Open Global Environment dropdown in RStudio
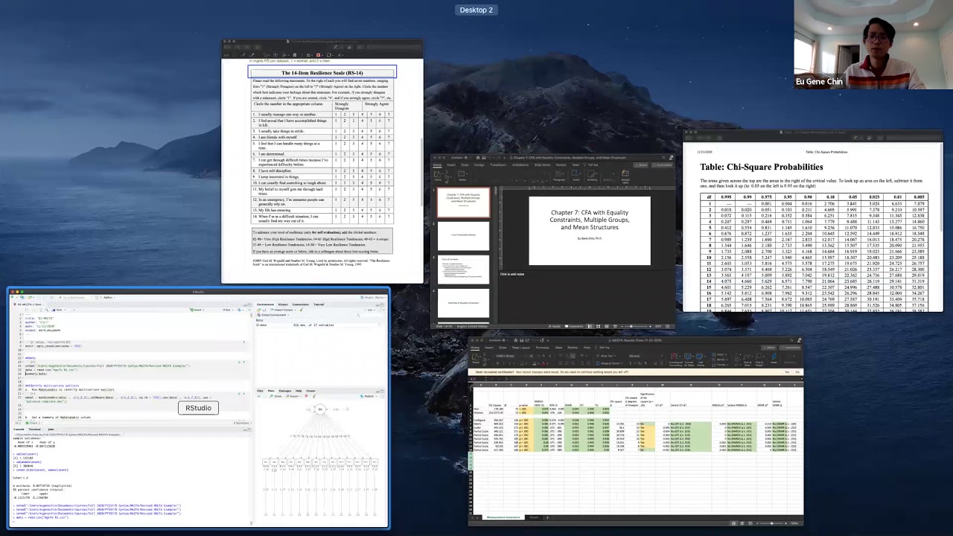953x536 pixels. [x=271, y=315]
